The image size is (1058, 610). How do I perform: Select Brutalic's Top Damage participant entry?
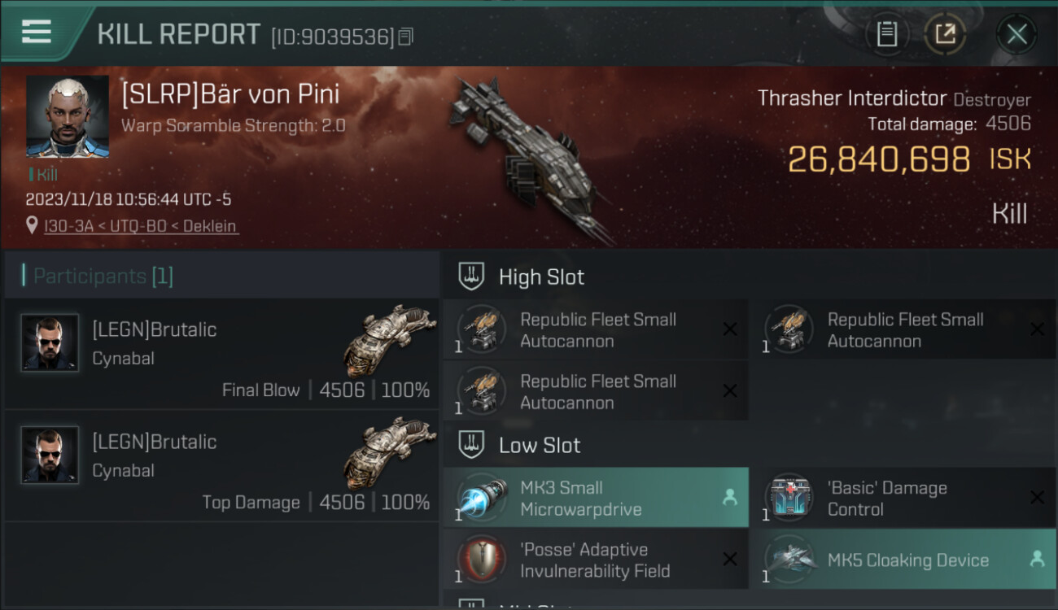point(221,466)
